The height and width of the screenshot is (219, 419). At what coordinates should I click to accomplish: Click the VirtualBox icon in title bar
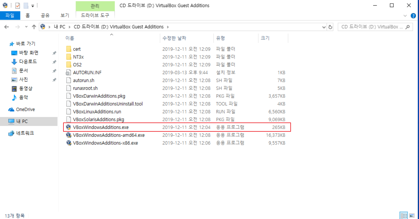tap(5, 5)
